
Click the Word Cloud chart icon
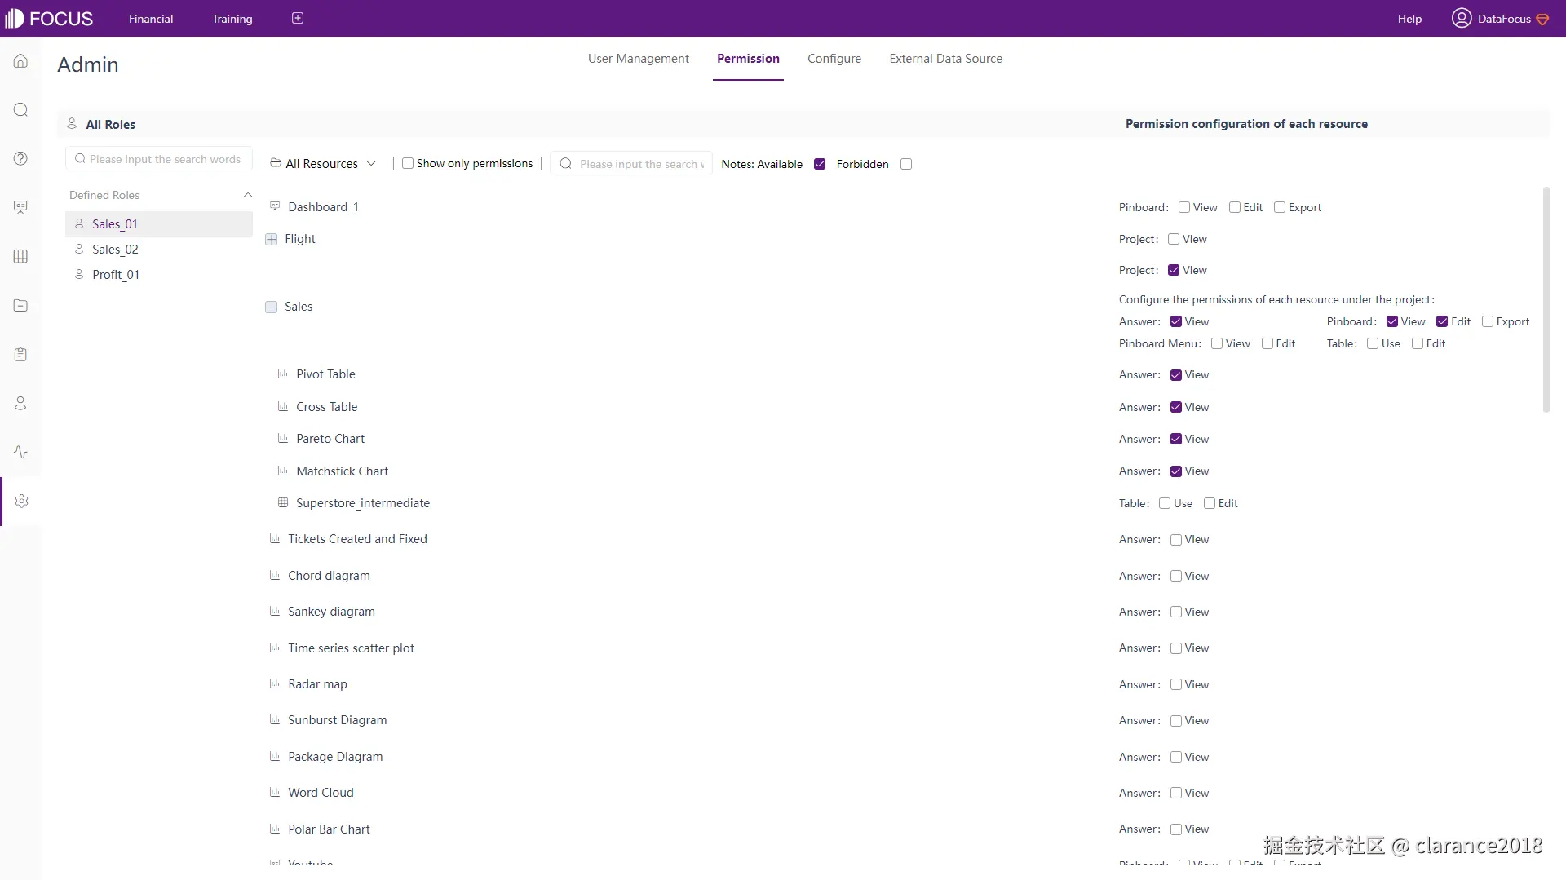coord(275,792)
